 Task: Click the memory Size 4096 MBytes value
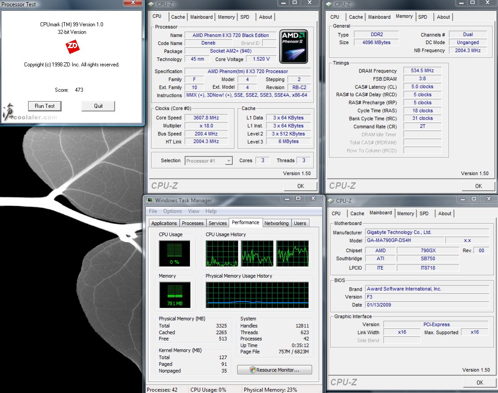376,42
